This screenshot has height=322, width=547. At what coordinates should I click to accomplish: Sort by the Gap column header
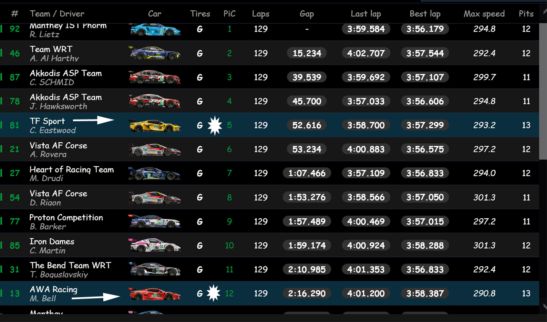(x=307, y=14)
